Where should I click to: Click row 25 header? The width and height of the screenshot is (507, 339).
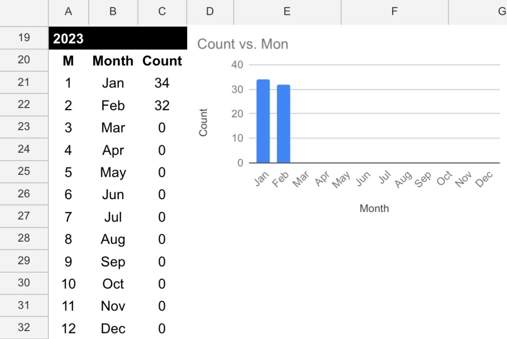point(24,171)
